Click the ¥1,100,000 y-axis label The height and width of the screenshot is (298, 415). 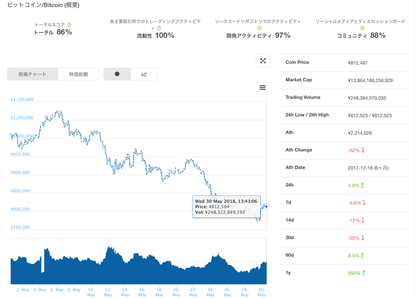[x=22, y=100]
